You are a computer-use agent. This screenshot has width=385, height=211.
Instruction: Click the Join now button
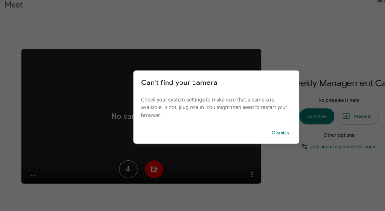(x=317, y=116)
